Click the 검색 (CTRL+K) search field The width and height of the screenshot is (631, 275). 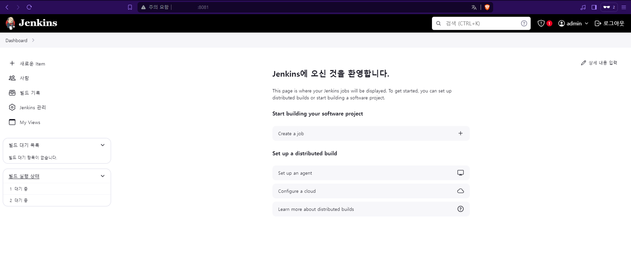tap(481, 23)
